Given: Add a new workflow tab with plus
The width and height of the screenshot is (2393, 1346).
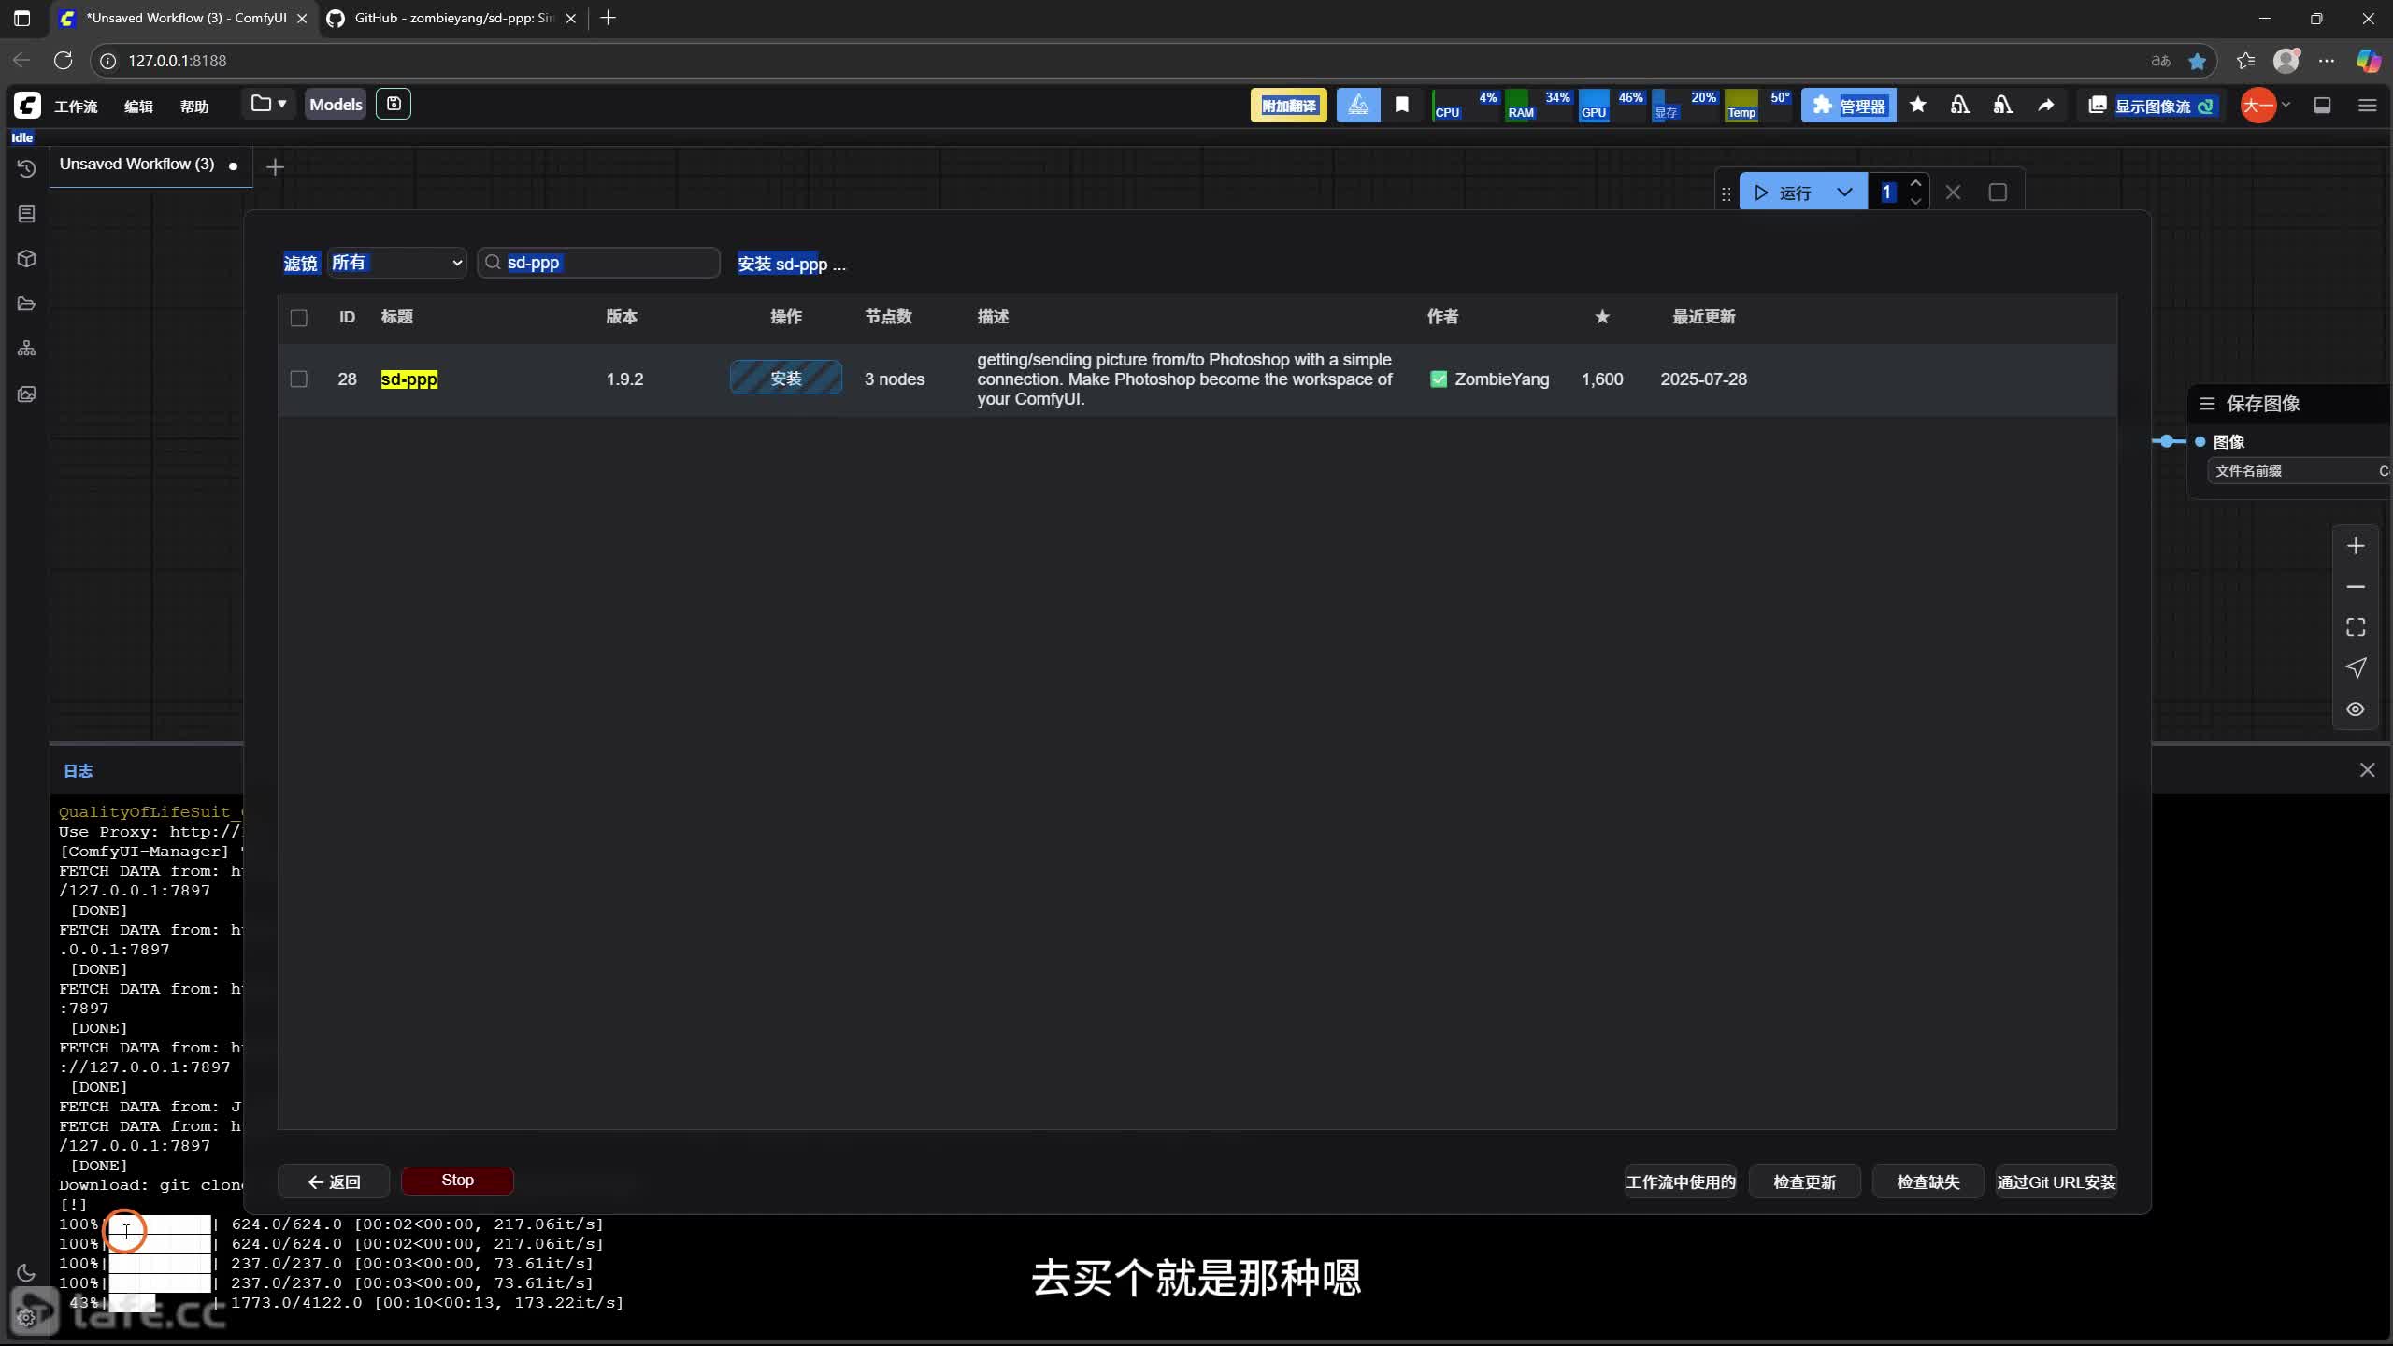Looking at the screenshot, I should pos(275,167).
